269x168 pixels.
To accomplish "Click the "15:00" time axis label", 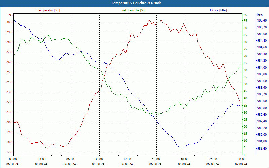I will tap(156, 159).
